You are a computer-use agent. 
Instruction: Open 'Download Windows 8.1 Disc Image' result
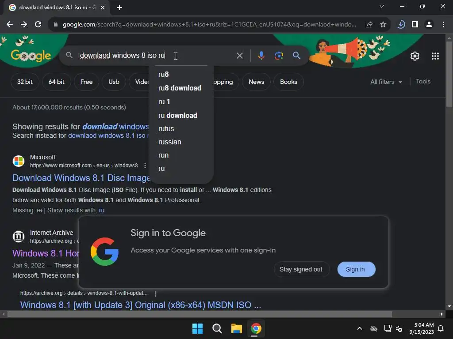click(81, 178)
